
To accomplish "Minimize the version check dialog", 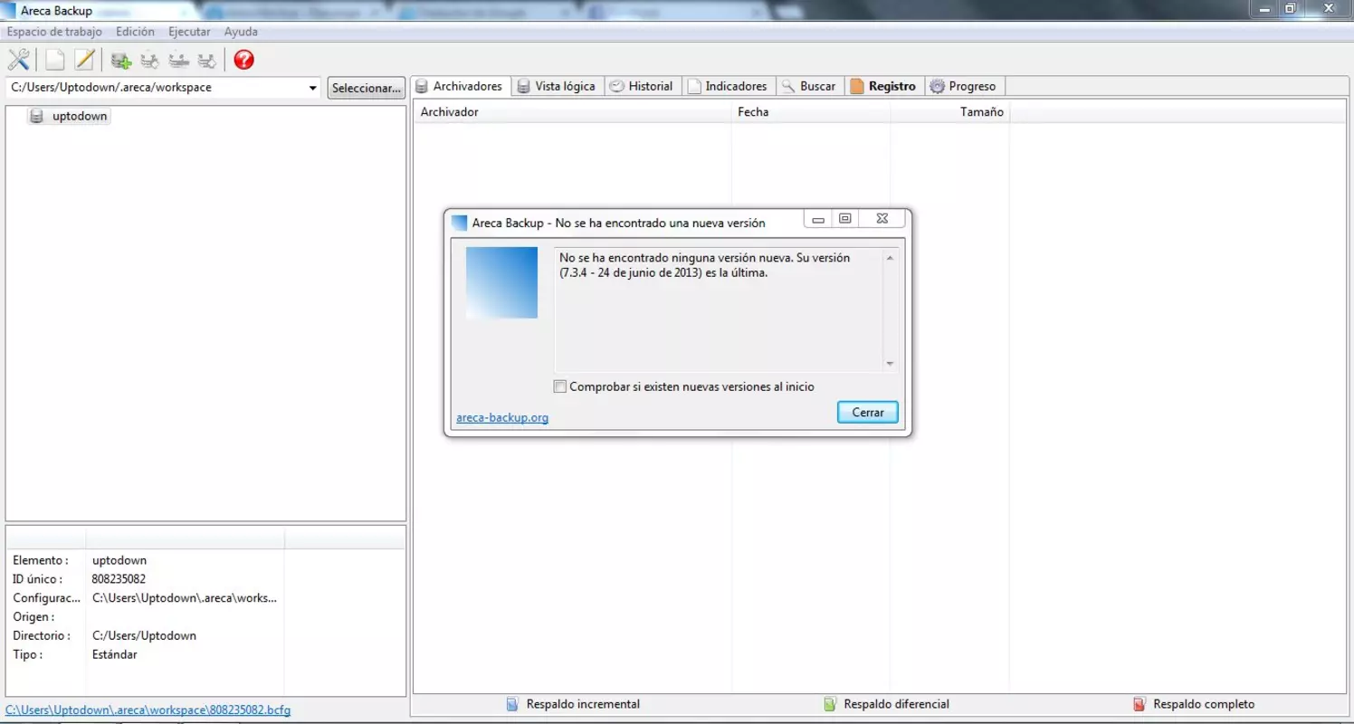I will [x=818, y=220].
